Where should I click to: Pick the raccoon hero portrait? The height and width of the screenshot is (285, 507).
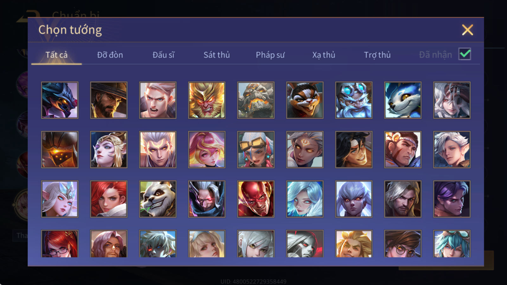pyautogui.click(x=305, y=100)
